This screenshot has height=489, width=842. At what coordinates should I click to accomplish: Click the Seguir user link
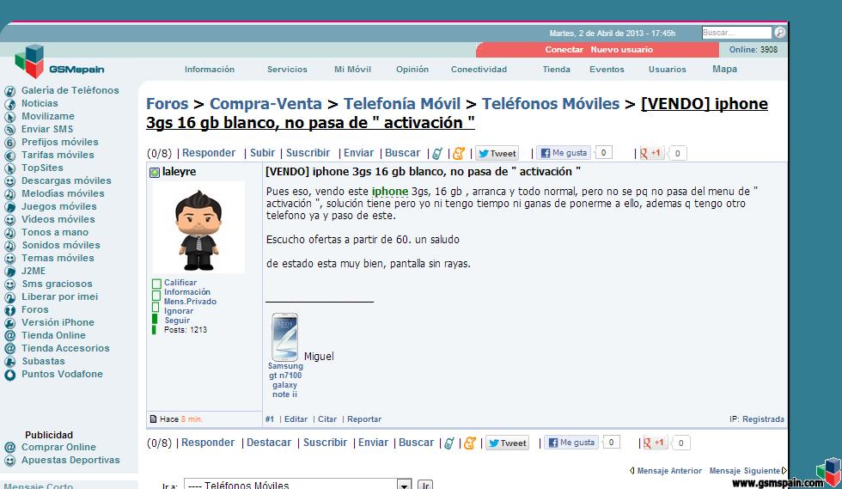177,321
